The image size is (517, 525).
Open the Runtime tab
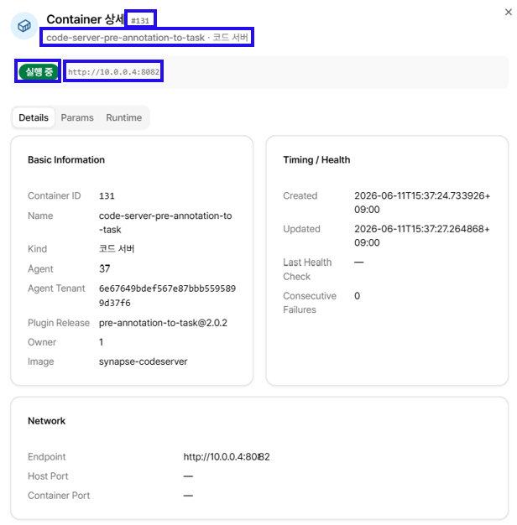(123, 117)
